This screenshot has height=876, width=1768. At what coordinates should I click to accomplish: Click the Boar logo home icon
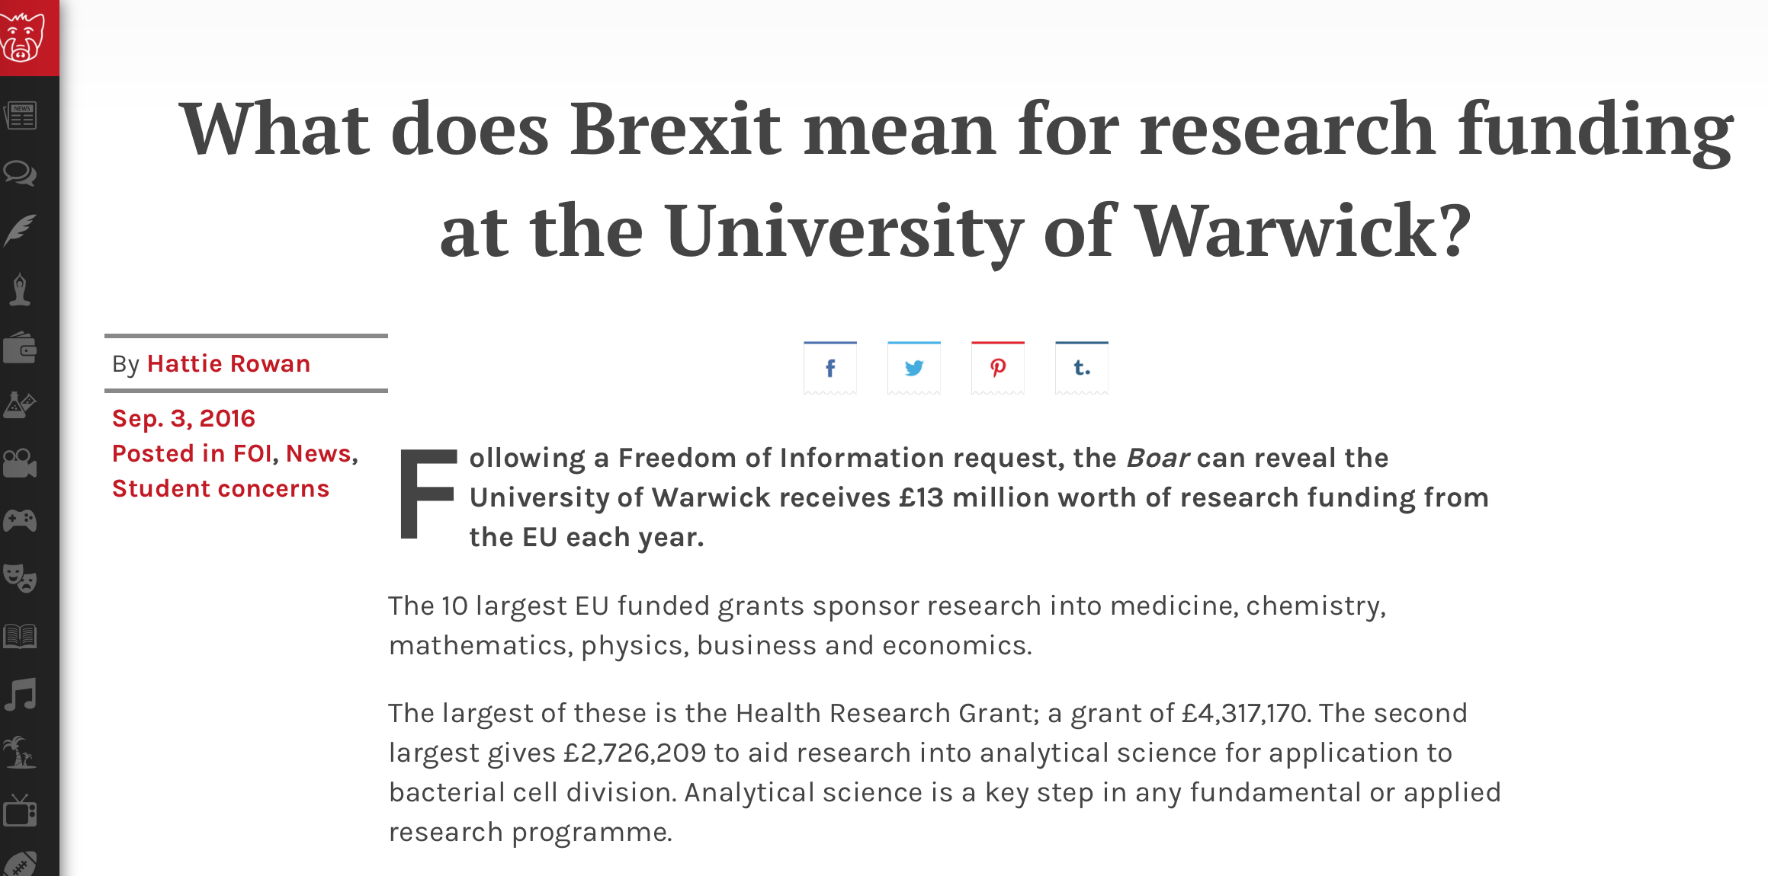point(23,37)
